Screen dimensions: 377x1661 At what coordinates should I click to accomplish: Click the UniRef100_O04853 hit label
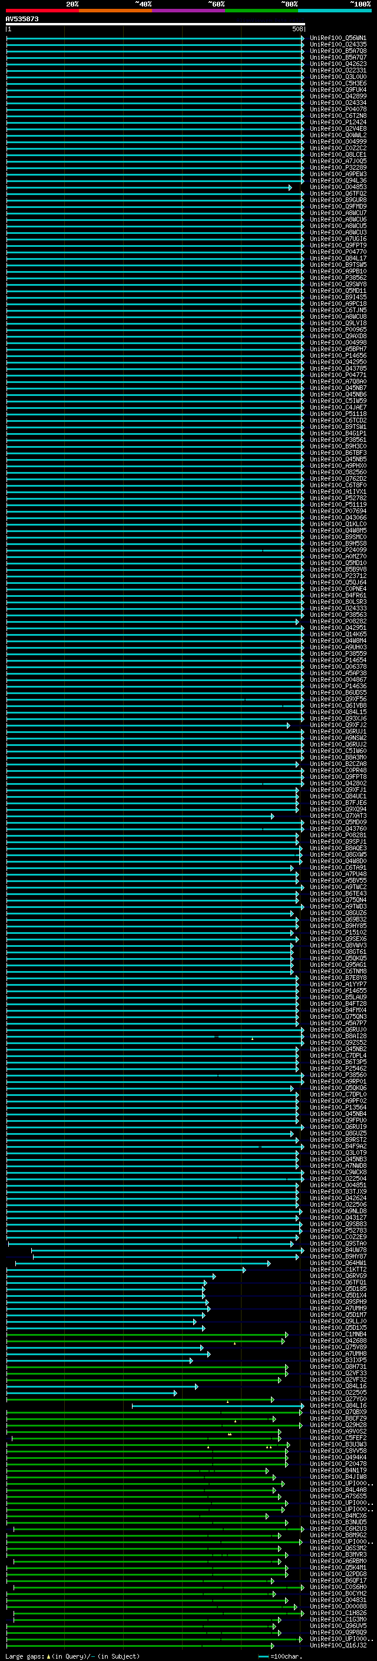point(338,187)
